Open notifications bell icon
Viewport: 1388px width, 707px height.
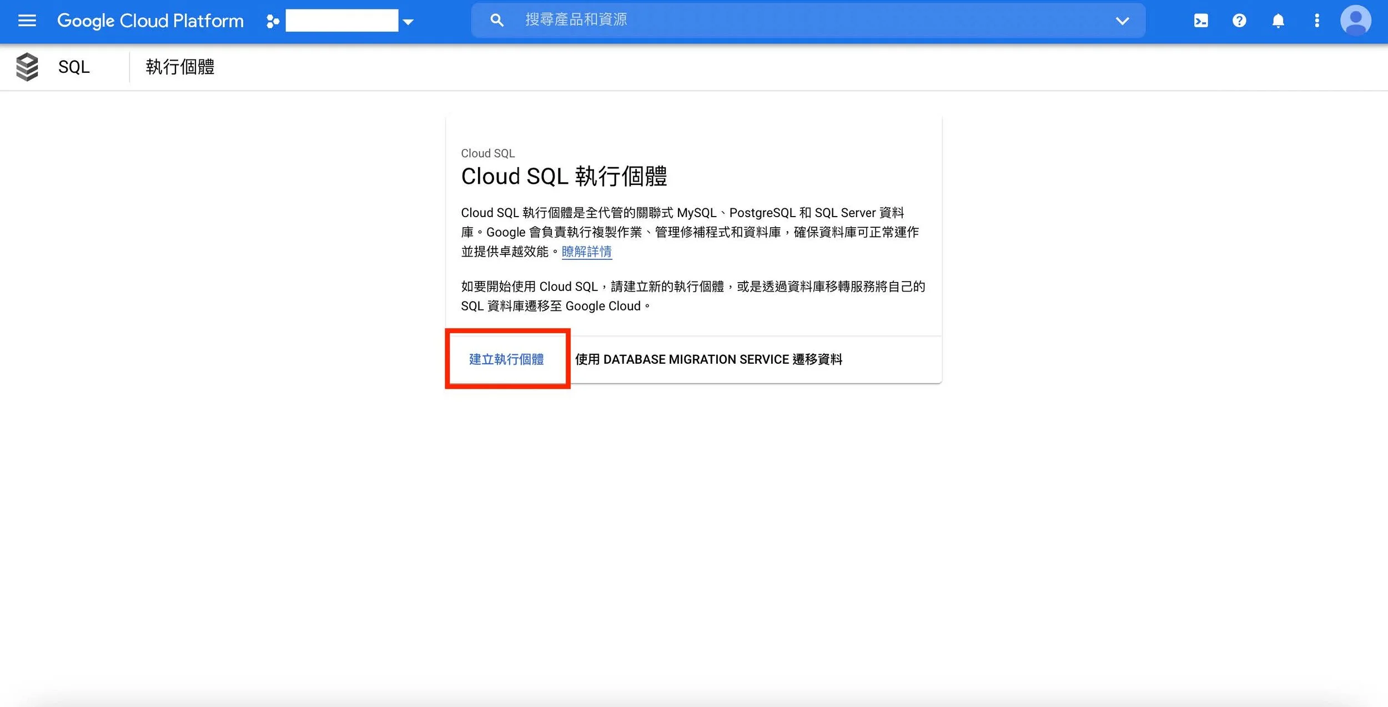tap(1278, 21)
